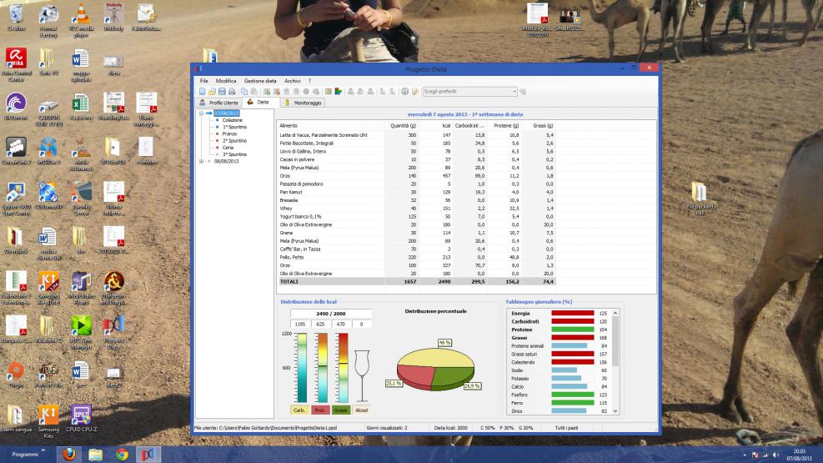Click the New file toolbar icon

(202, 91)
